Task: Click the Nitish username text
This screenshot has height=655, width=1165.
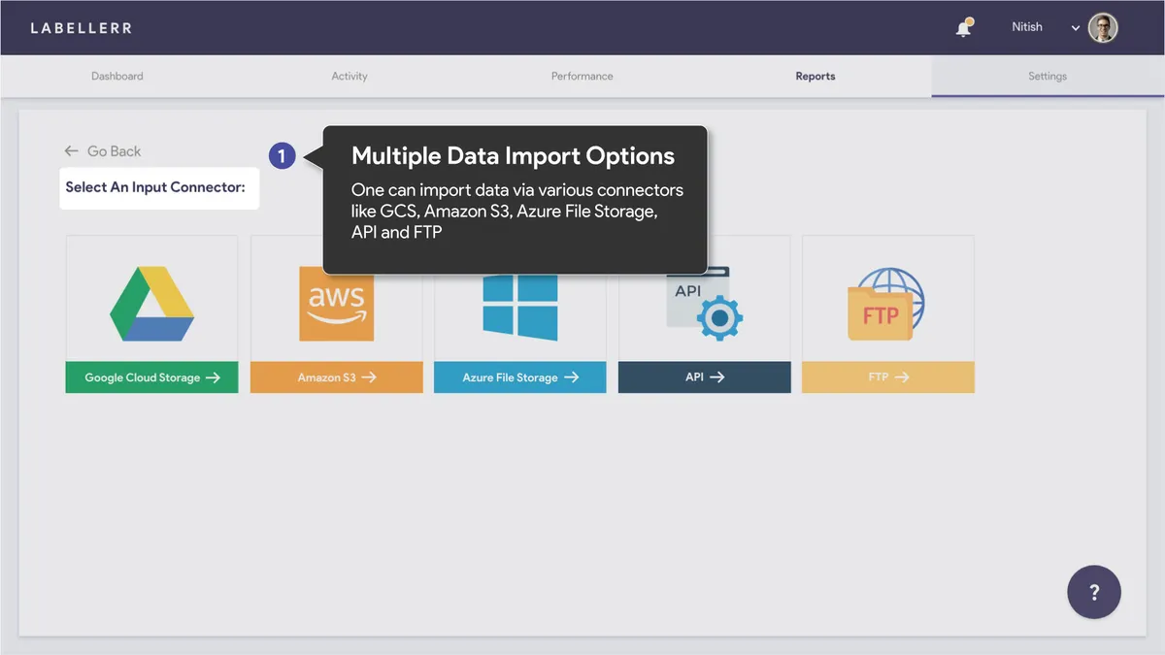Action: click(x=1027, y=27)
